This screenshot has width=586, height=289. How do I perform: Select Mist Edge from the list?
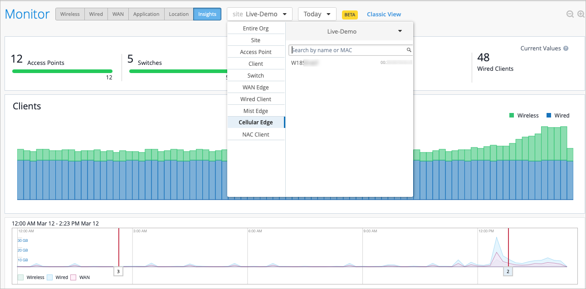click(x=256, y=110)
